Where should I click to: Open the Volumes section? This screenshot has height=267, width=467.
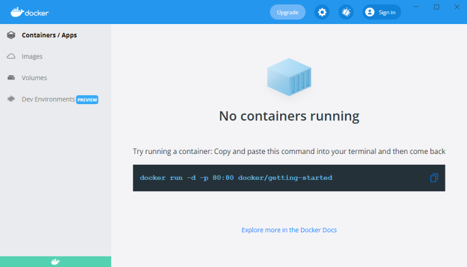tap(56, 78)
